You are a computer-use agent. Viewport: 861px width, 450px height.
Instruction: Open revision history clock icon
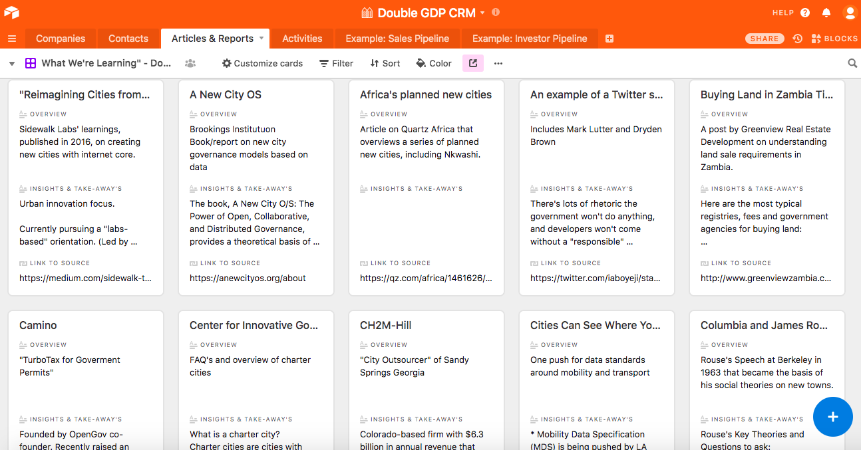[x=798, y=39]
